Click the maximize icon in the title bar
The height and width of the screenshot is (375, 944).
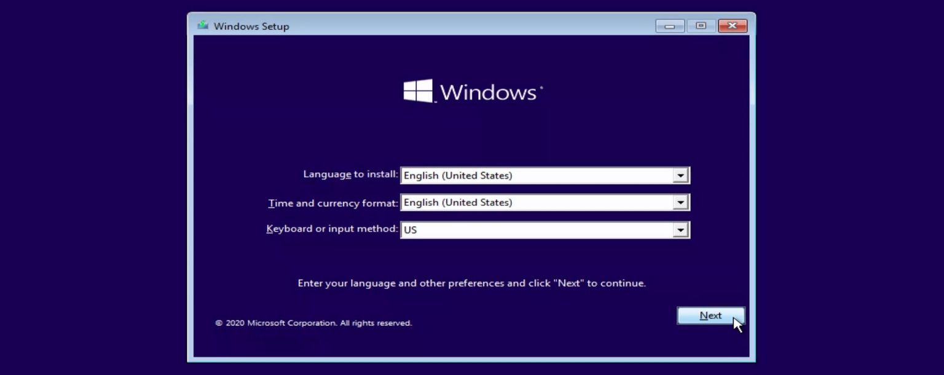701,26
